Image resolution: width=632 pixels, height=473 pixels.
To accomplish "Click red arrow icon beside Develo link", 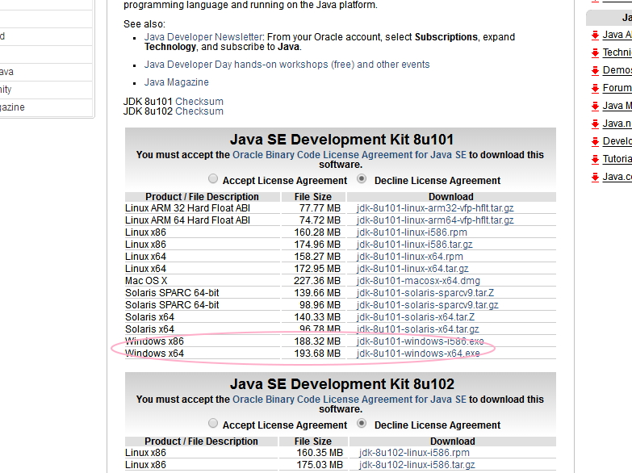I will (x=596, y=141).
